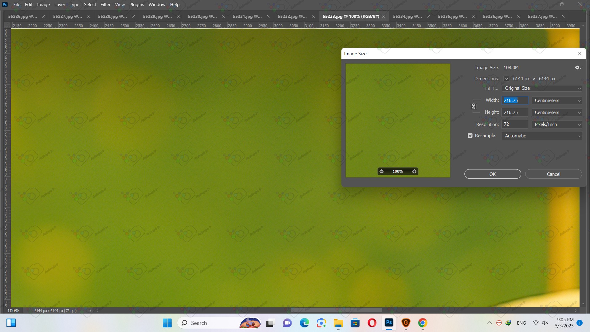Open Microsoft Edge from the taskbar
Image resolution: width=590 pixels, height=332 pixels.
305,323
